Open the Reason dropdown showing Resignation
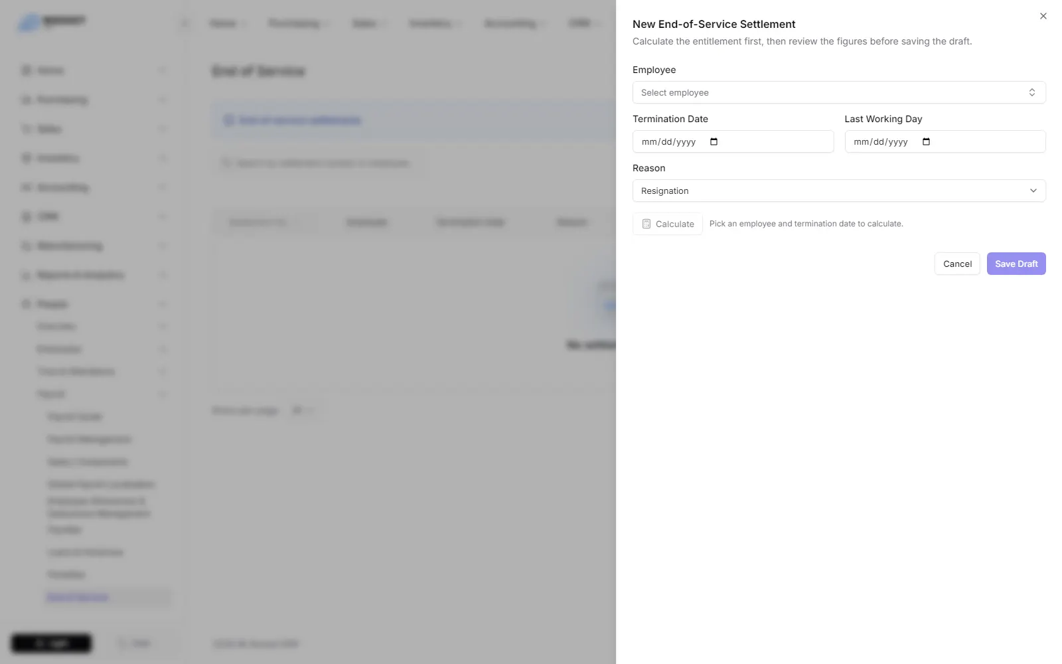The width and height of the screenshot is (1062, 664). tap(839, 191)
